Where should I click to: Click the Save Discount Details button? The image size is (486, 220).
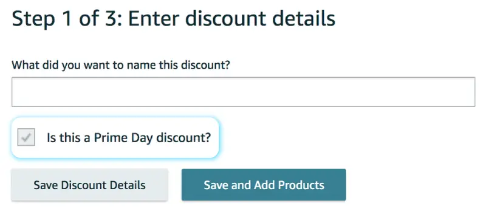pyautogui.click(x=89, y=185)
